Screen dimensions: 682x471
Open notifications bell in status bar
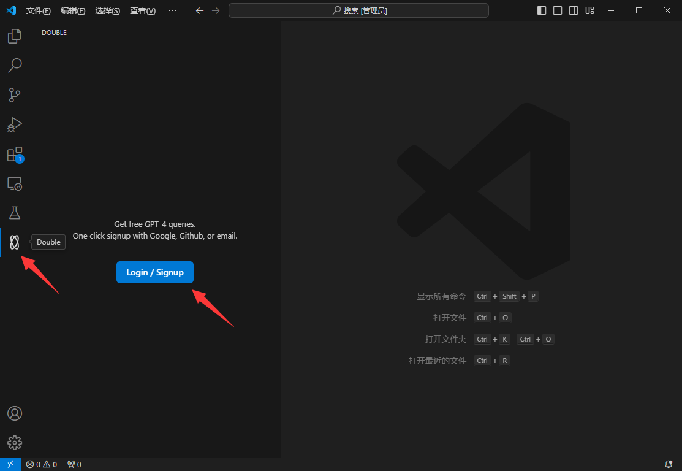pos(669,464)
